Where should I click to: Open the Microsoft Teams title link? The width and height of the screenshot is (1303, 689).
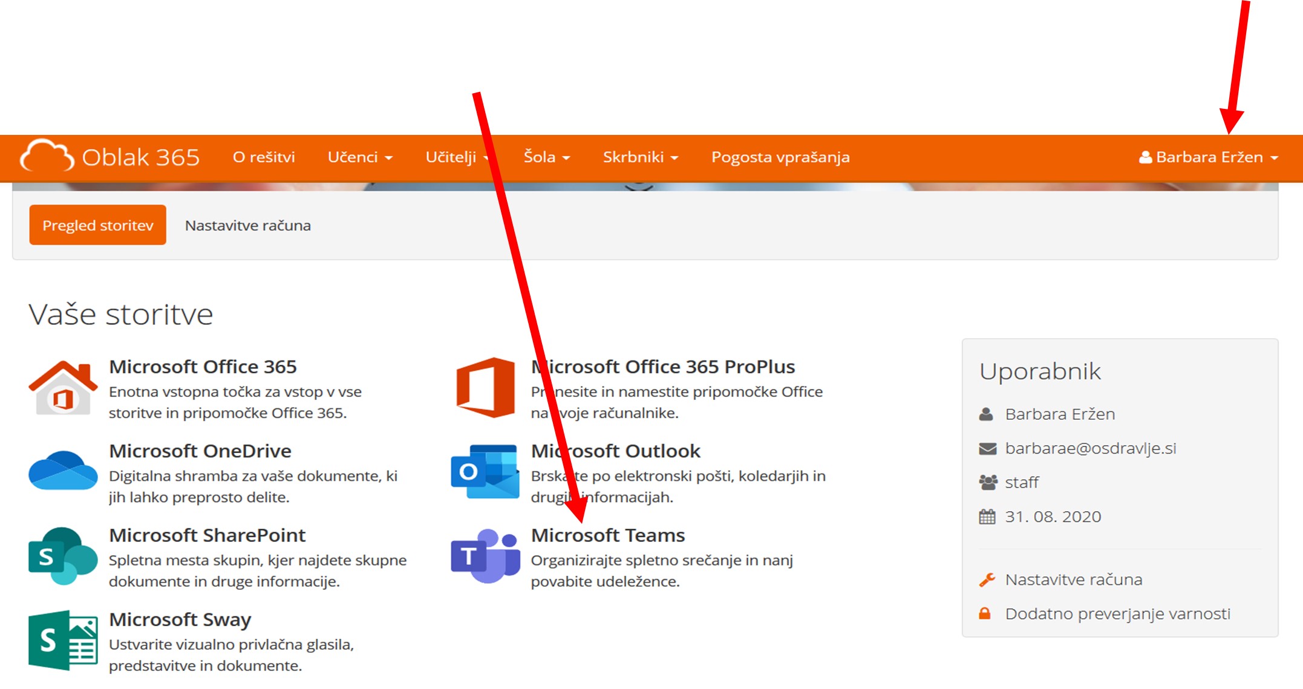point(608,535)
